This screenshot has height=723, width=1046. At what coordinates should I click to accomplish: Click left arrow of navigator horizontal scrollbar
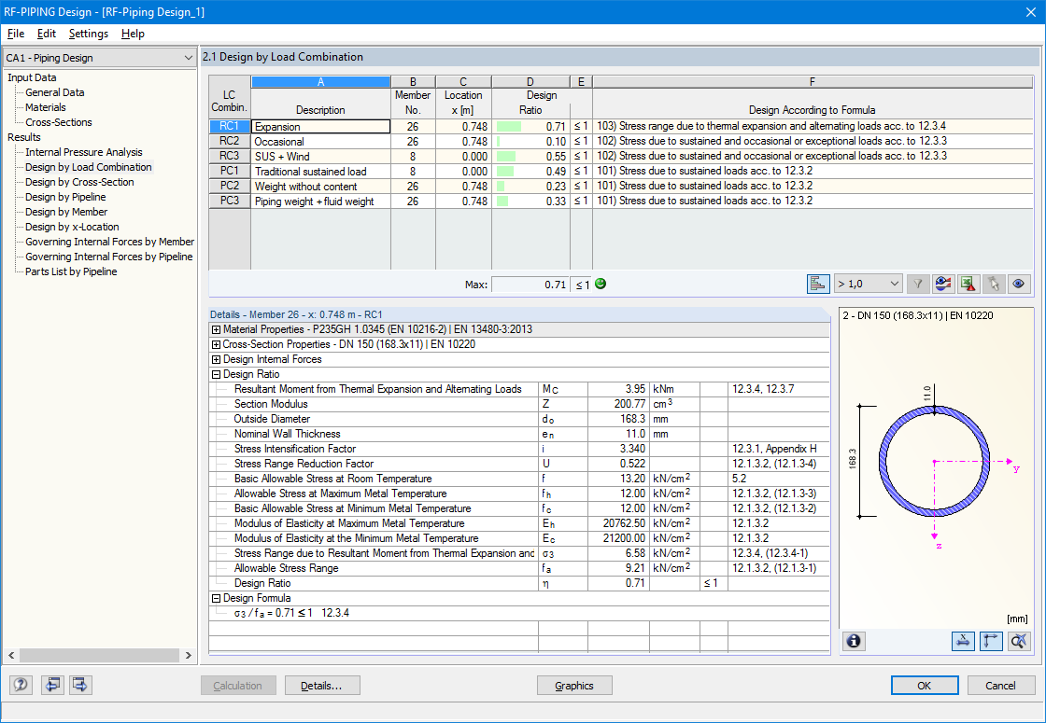point(10,656)
